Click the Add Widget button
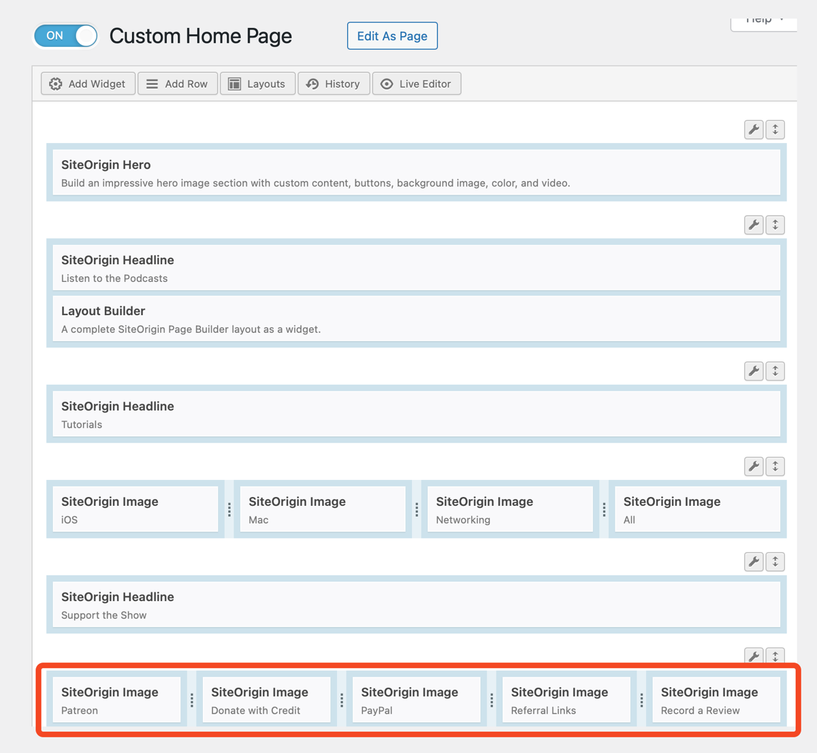 click(88, 84)
